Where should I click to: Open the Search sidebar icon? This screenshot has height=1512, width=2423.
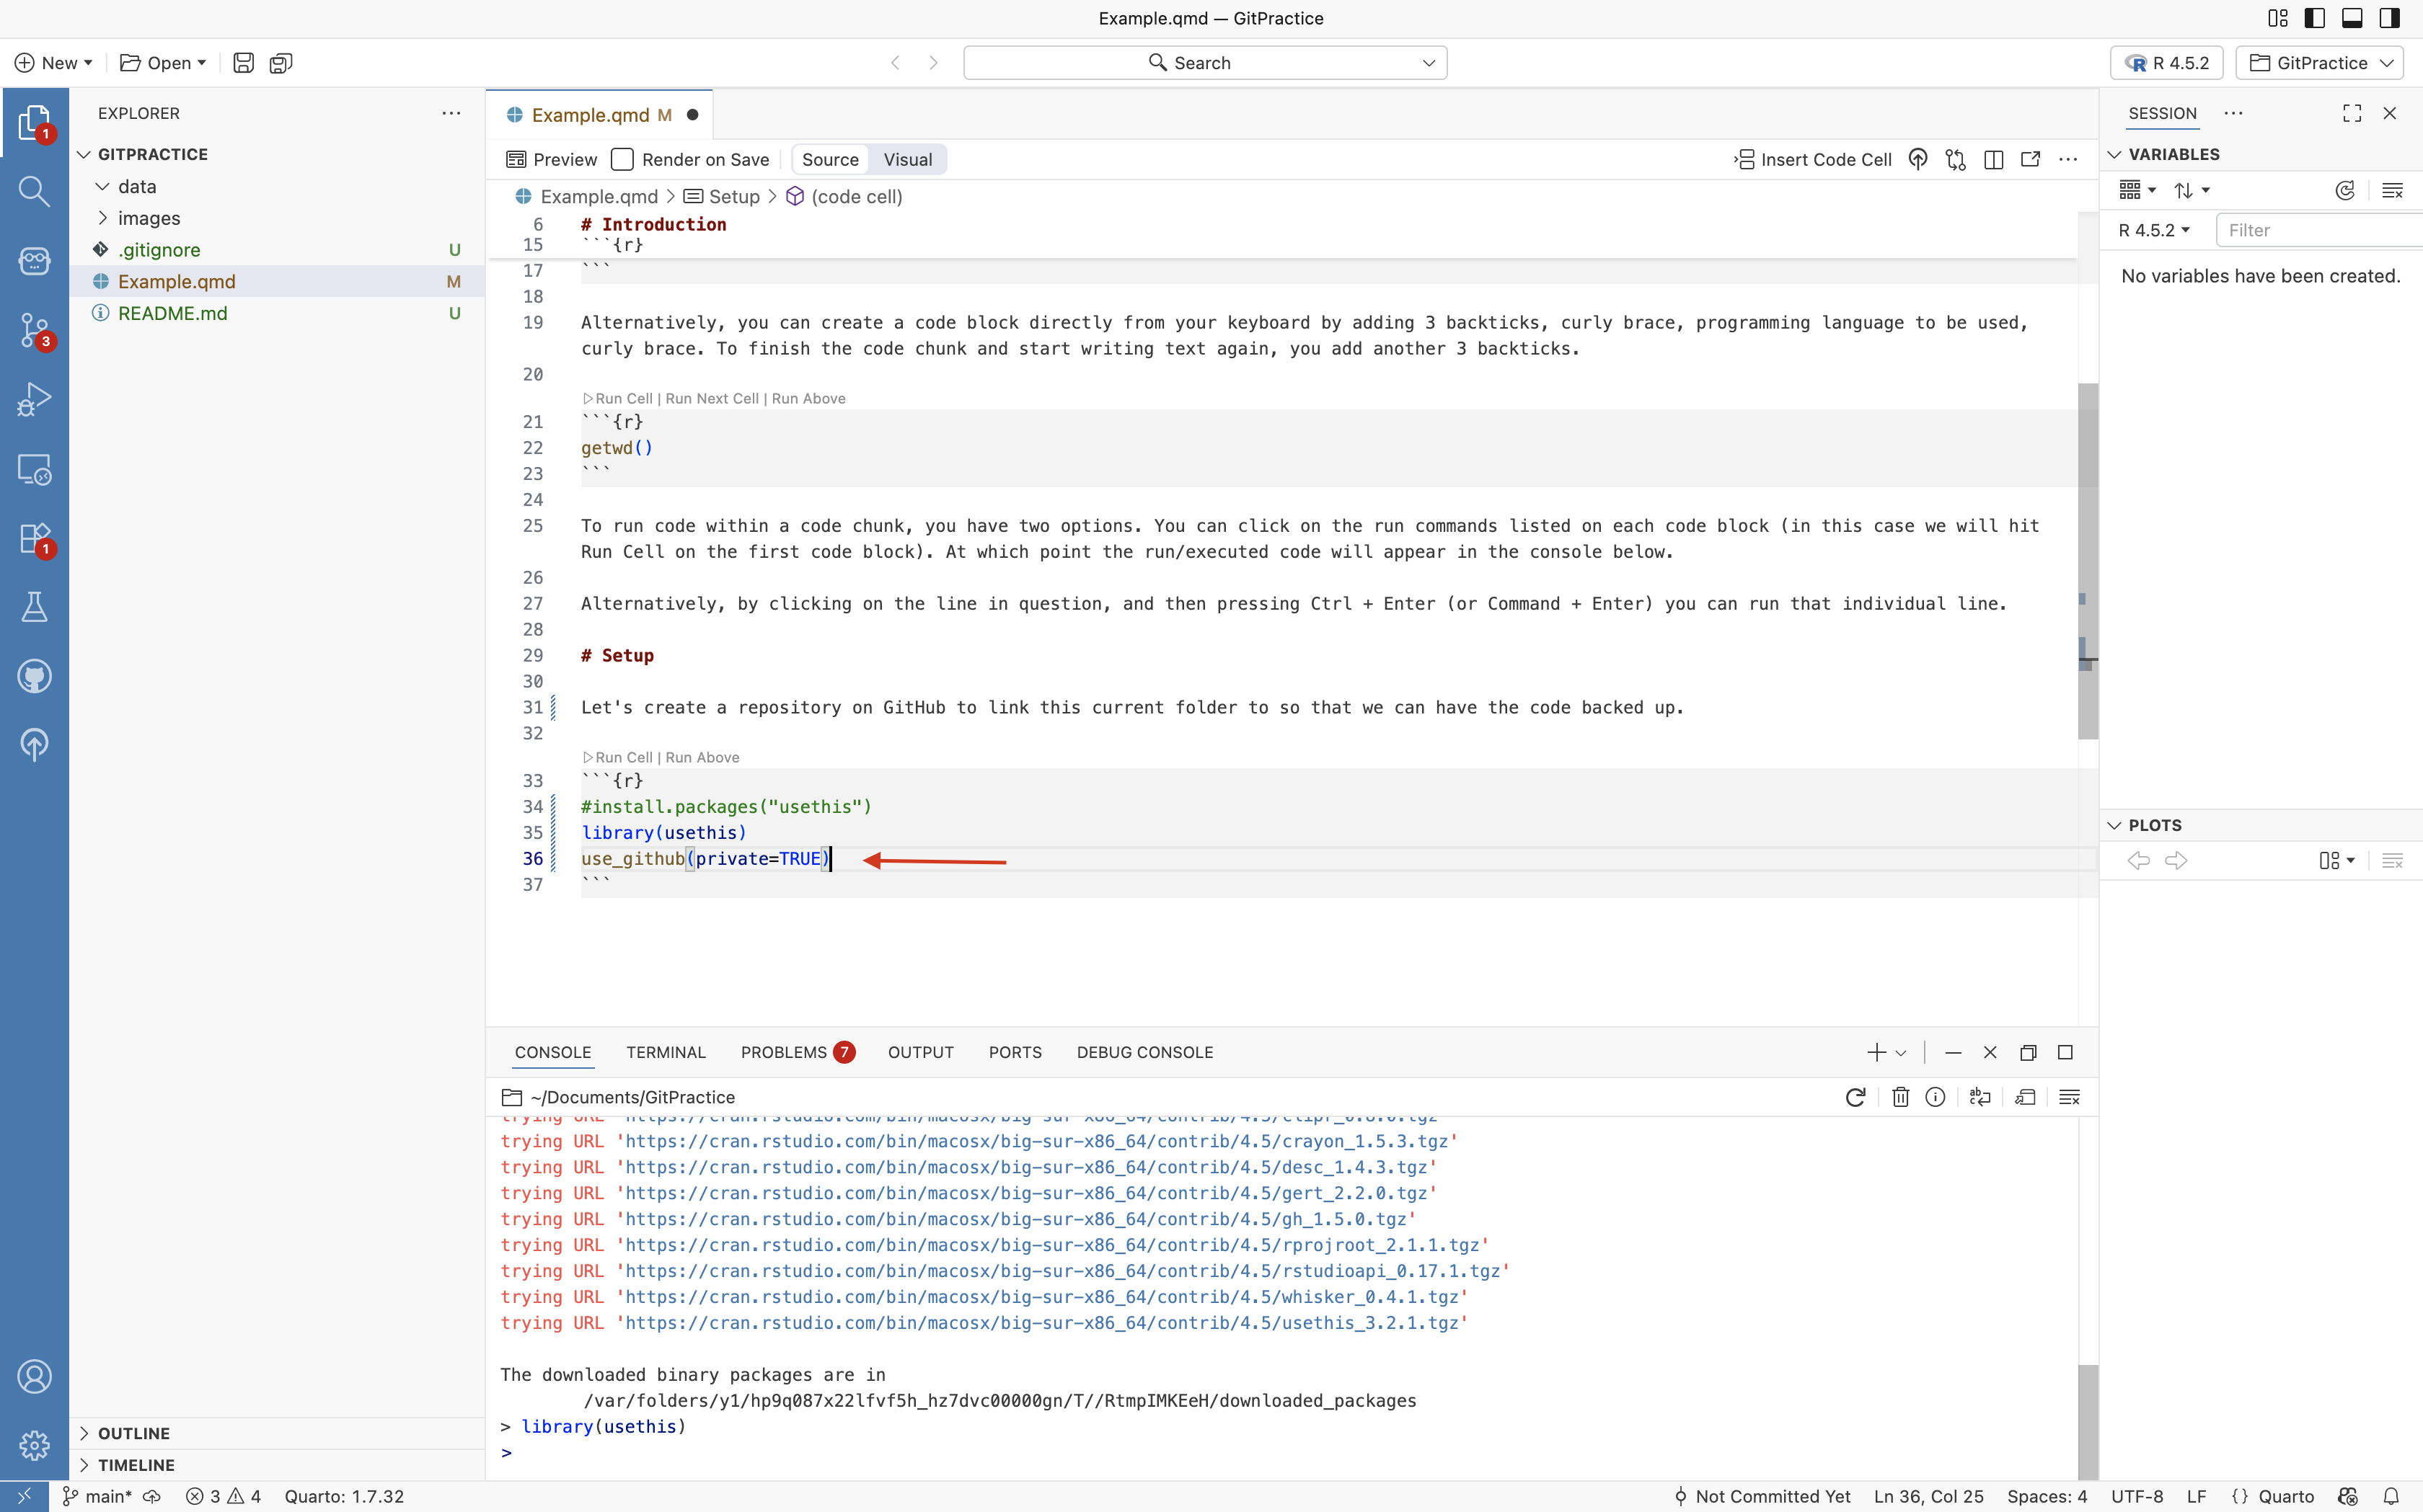coord(34,191)
